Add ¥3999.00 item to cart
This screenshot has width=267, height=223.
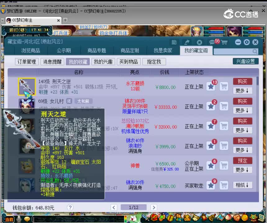coord(224,146)
